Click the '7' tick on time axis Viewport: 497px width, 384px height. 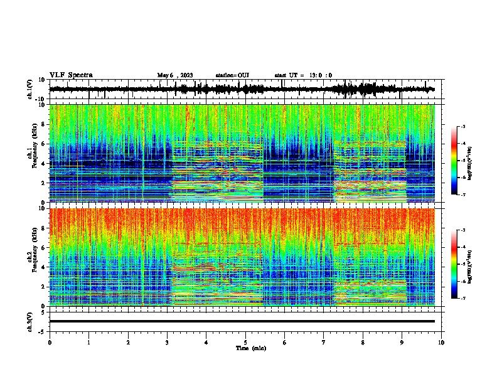(x=324, y=343)
